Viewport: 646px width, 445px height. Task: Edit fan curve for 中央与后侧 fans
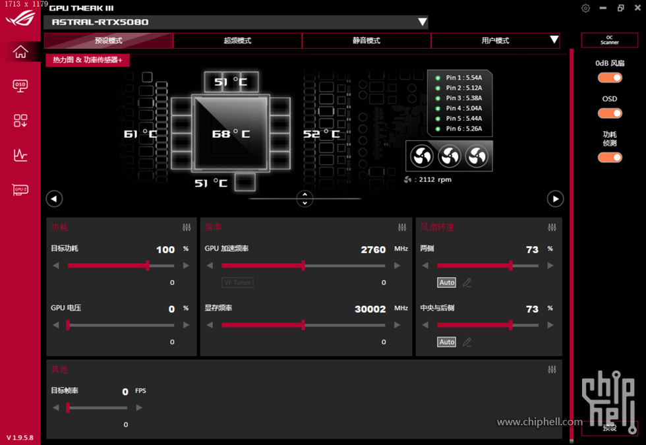point(467,342)
